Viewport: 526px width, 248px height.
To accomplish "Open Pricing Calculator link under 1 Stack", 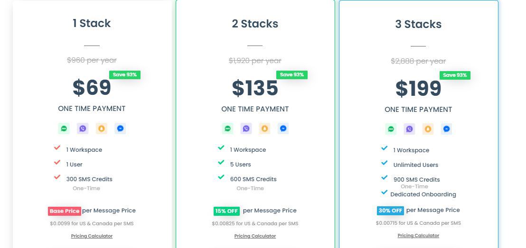I will (92, 236).
